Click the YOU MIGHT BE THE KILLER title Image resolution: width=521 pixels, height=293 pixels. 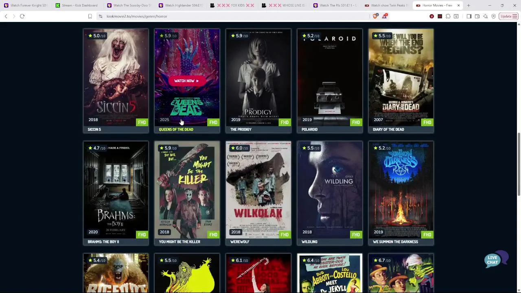click(x=180, y=242)
